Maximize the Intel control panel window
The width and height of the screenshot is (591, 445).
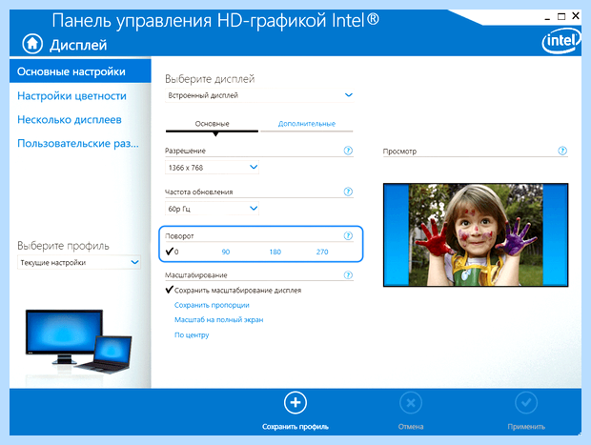pos(561,16)
